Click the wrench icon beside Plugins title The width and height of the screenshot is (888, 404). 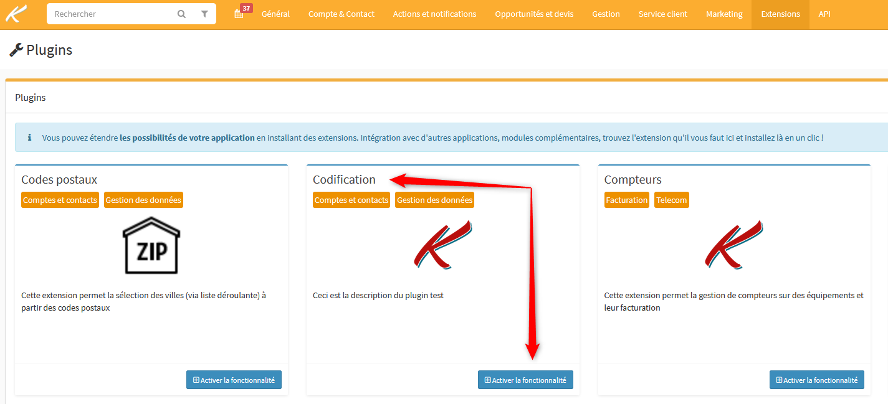click(16, 50)
